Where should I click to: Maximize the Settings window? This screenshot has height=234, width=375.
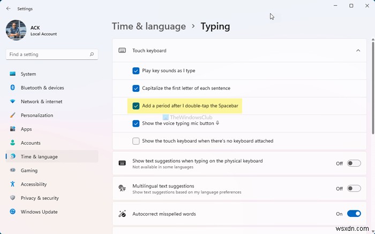pos(351,5)
